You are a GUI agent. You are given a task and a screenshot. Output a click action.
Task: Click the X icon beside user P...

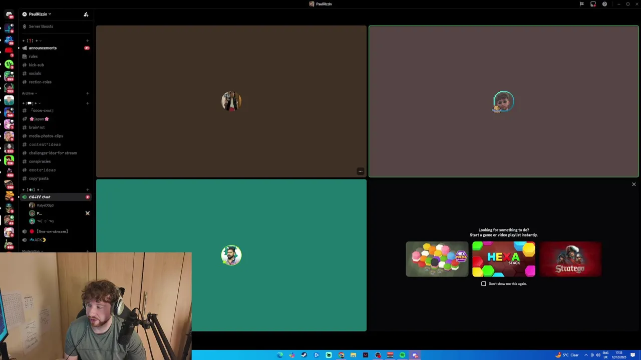point(87,213)
